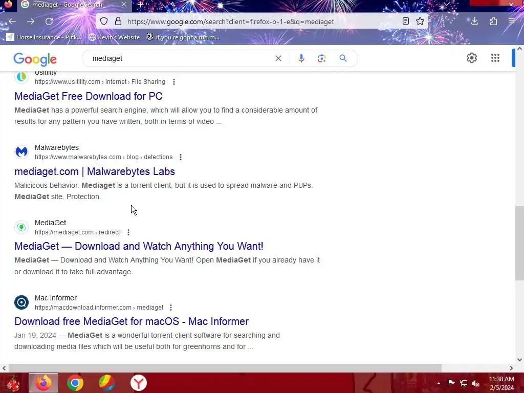Click the Malwarebytes site URL breadcrumb
This screenshot has width=524, height=393.
103,157
